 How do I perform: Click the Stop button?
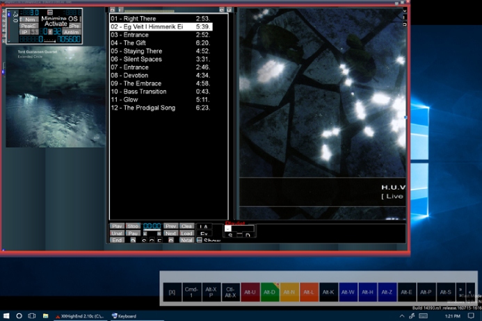133,226
